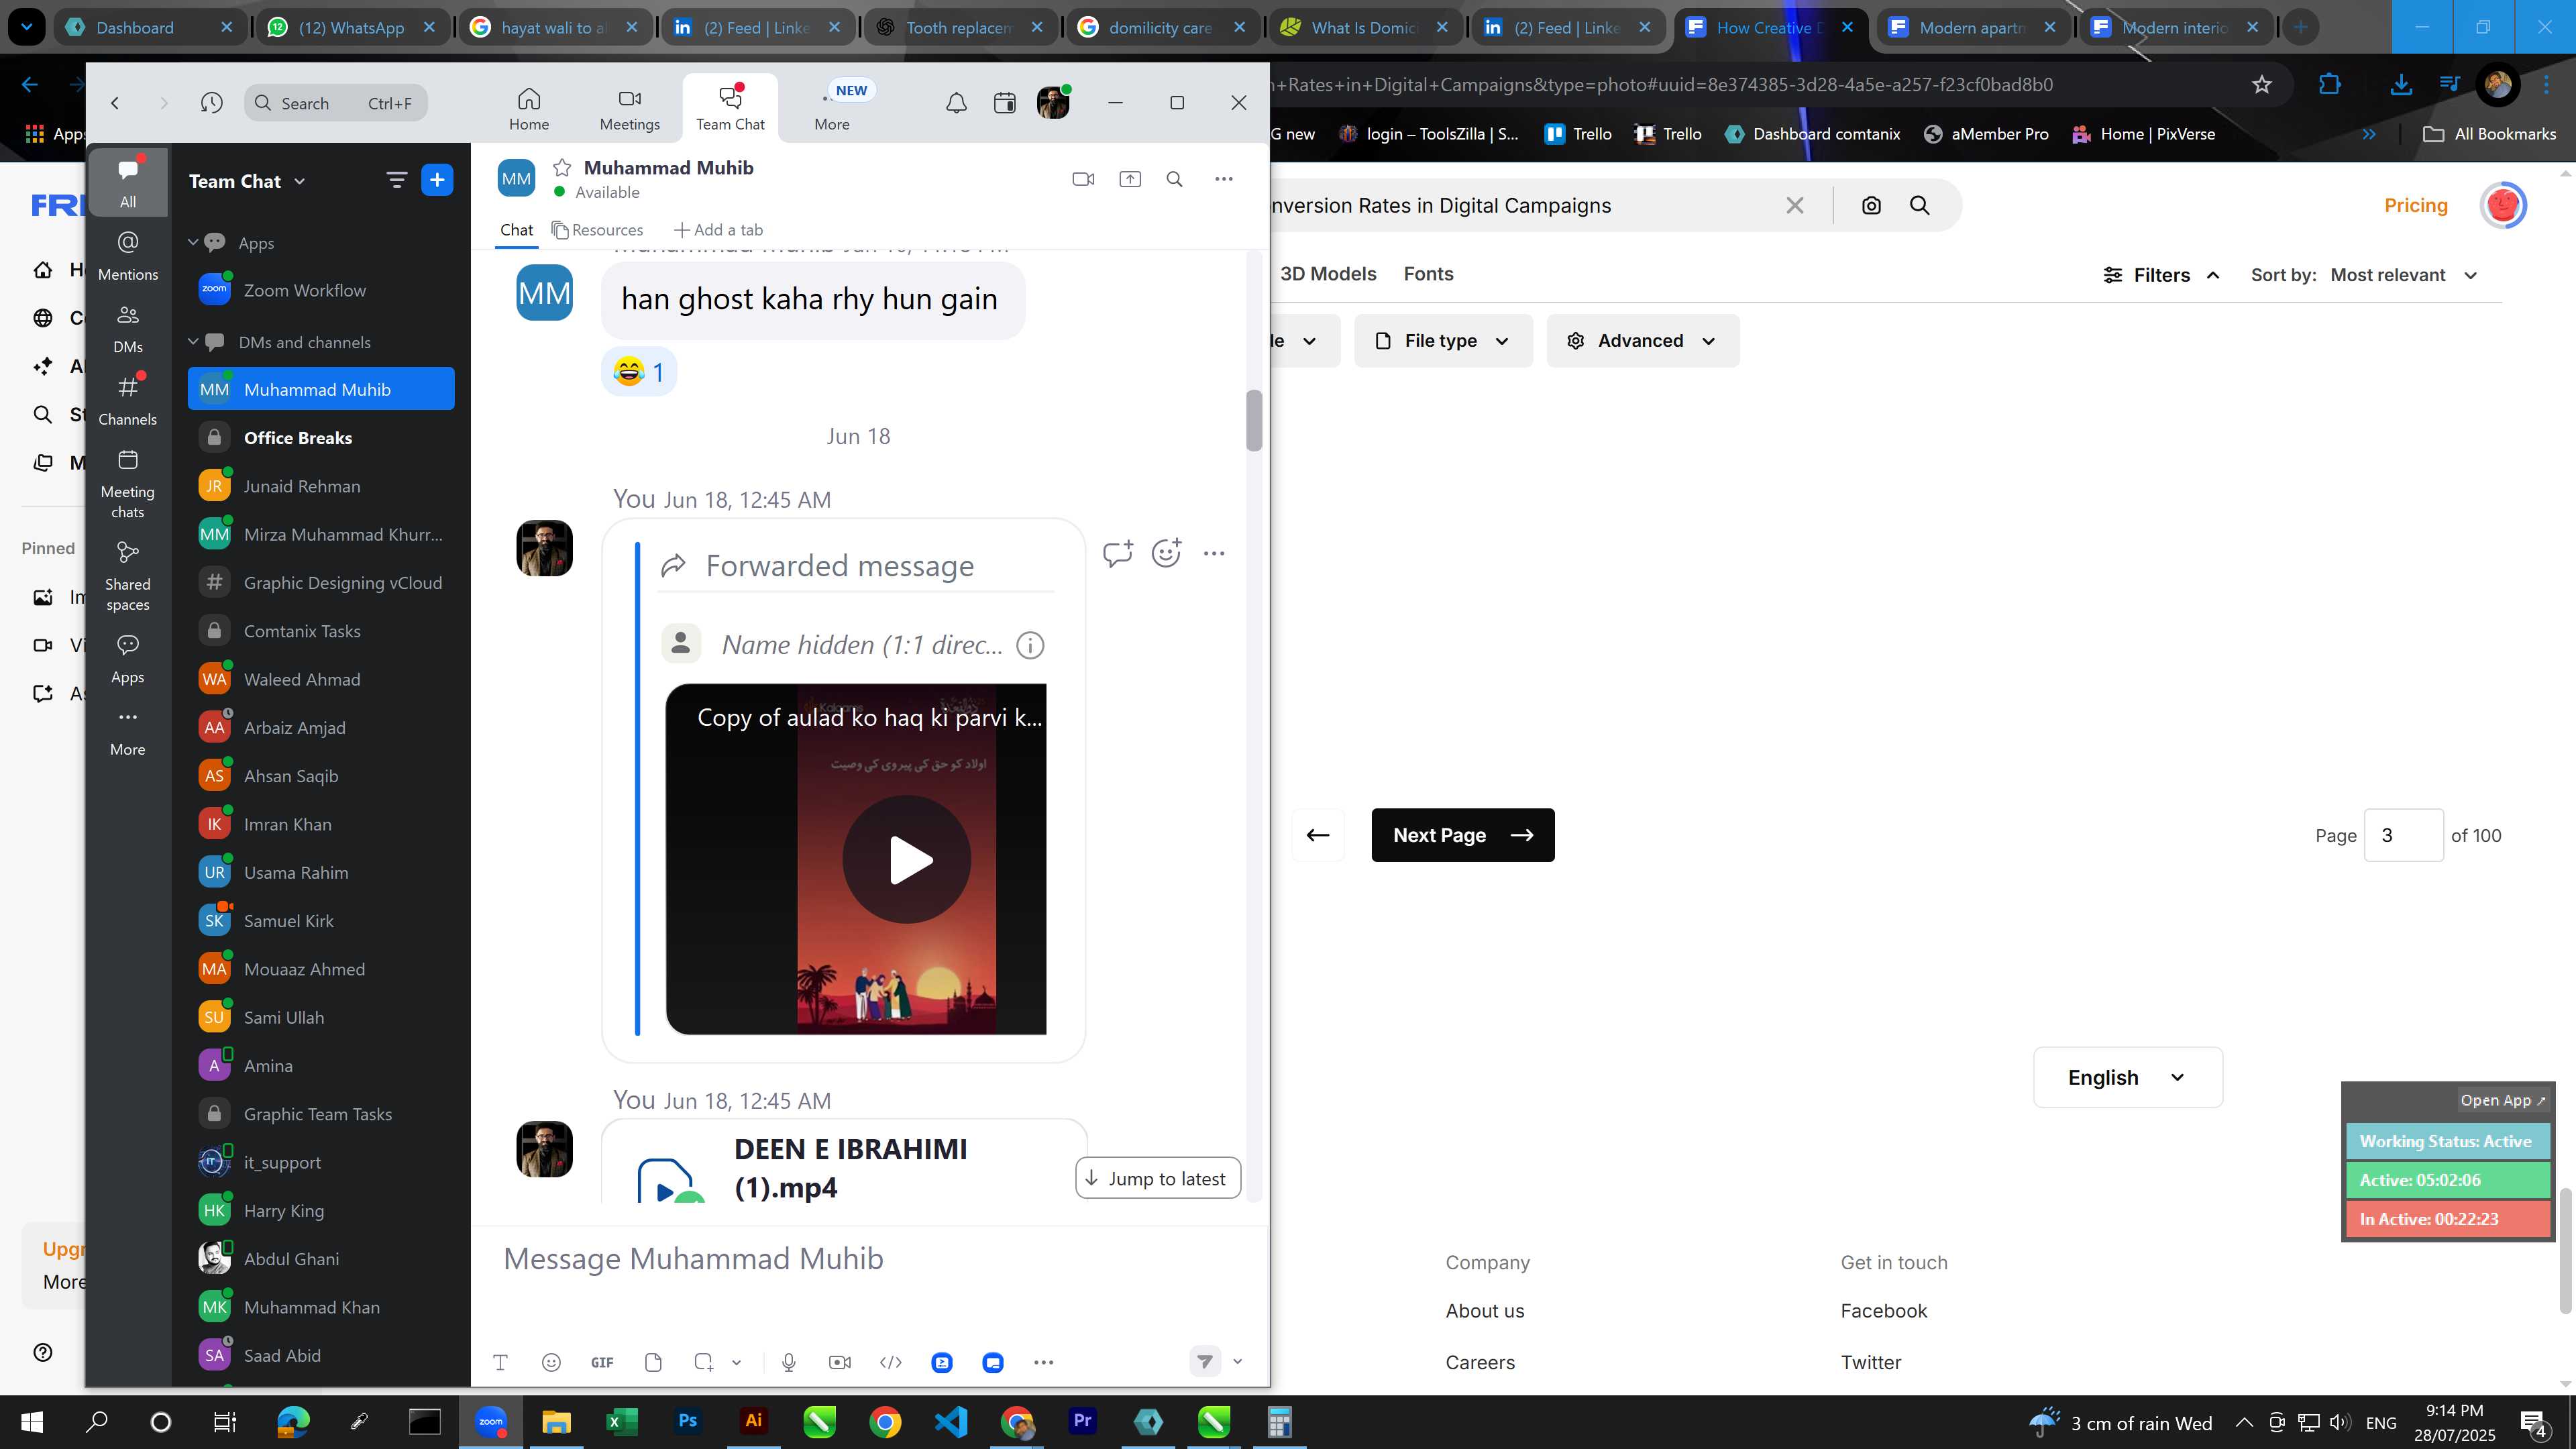Open Meeting chats in left rail
This screenshot has height=1449, width=2576.
(x=128, y=484)
